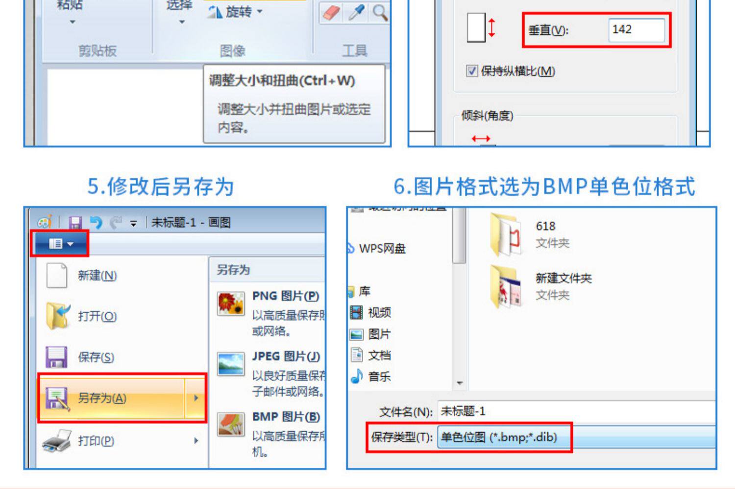Viewport: 735px width, 489px height.
Task: Toggle the 保持纵横比 checkbox
Action: point(472,71)
